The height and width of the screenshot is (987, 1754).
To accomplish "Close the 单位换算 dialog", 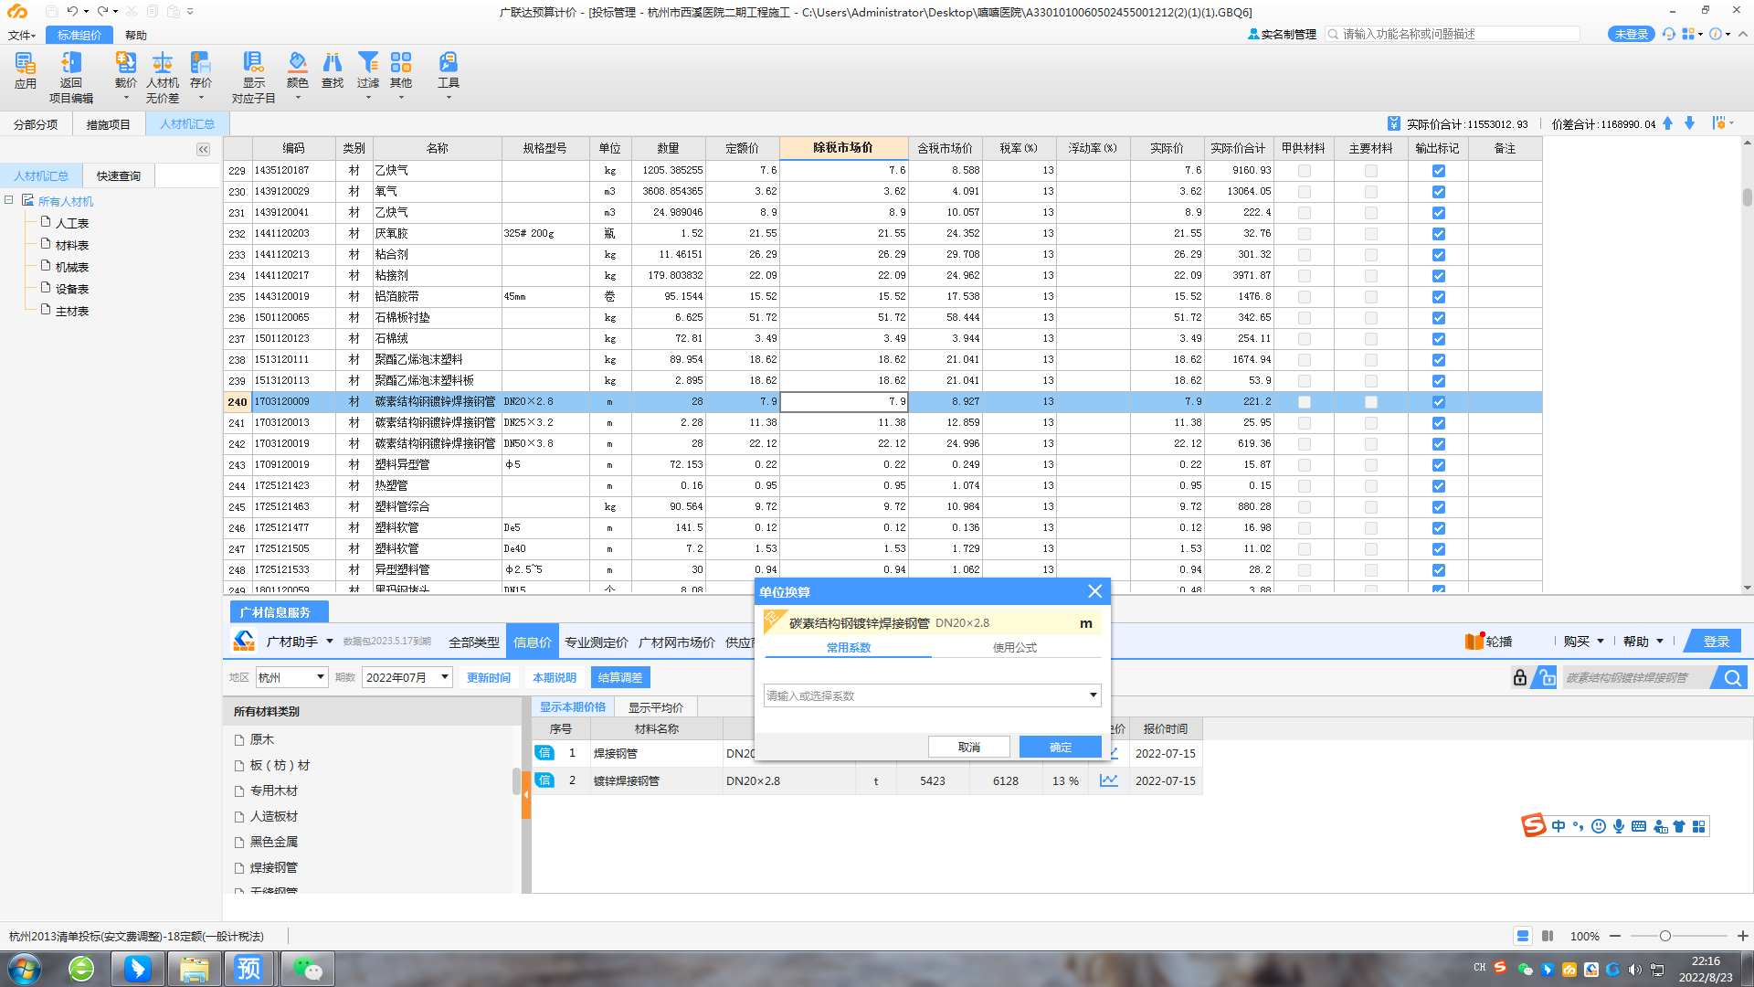I will tap(1094, 591).
